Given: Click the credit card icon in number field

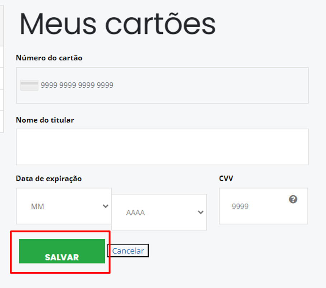Looking at the screenshot, I should pos(29,85).
